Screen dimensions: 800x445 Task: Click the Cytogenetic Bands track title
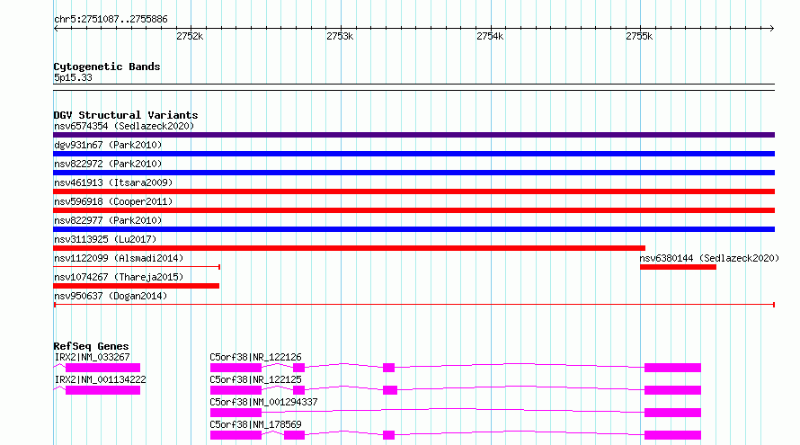click(x=107, y=67)
